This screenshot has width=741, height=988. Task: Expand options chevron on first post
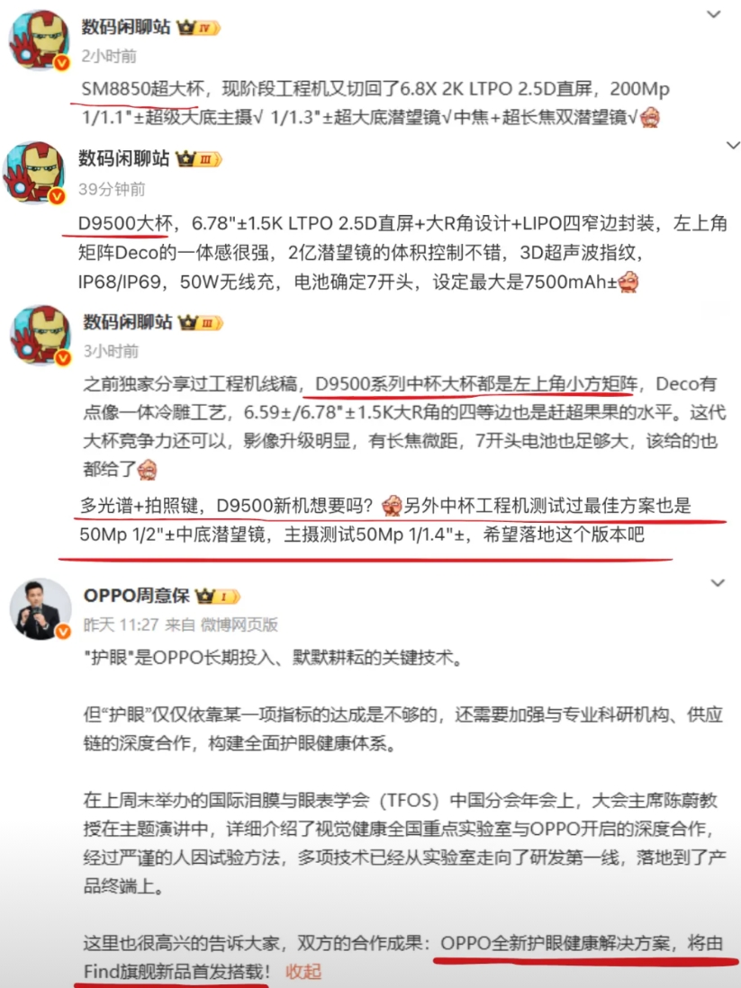(713, 13)
